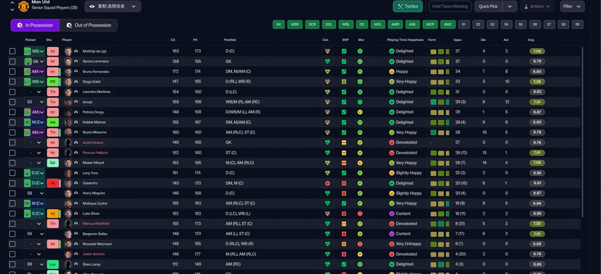This screenshot has width=601, height=274.
Task: Select the GK position slot button
Action: 279,25
